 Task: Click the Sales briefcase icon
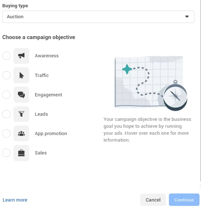pyautogui.click(x=22, y=153)
